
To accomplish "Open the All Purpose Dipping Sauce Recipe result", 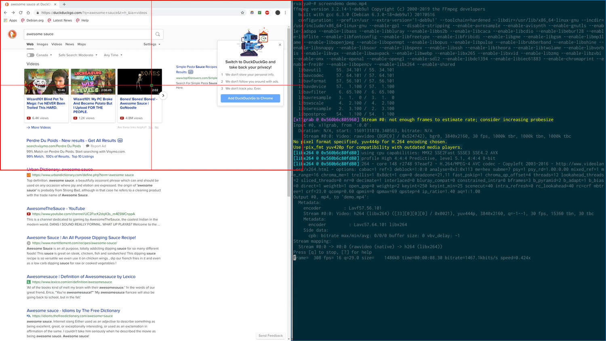I will coord(81,238).
